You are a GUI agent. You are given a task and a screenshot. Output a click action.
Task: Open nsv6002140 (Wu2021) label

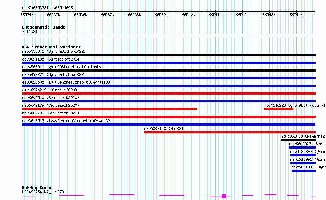165,128
